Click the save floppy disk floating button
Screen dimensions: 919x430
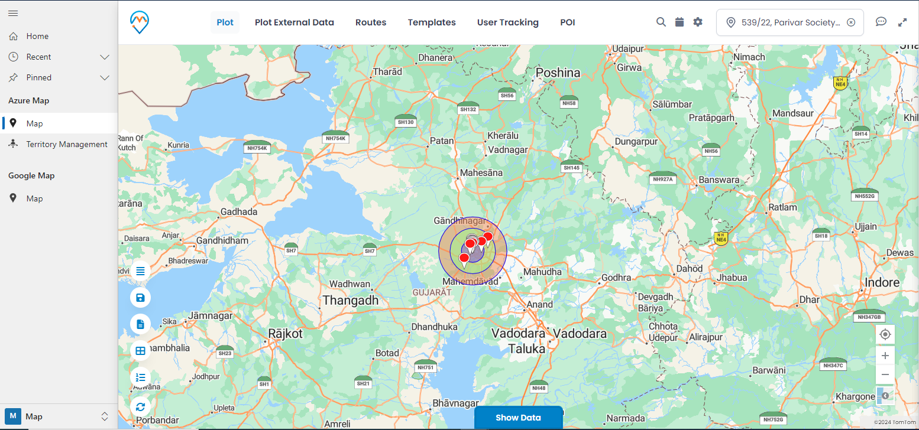click(x=141, y=297)
